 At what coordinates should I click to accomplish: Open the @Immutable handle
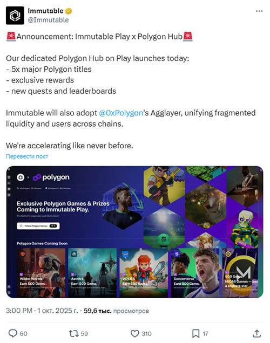click(48, 20)
